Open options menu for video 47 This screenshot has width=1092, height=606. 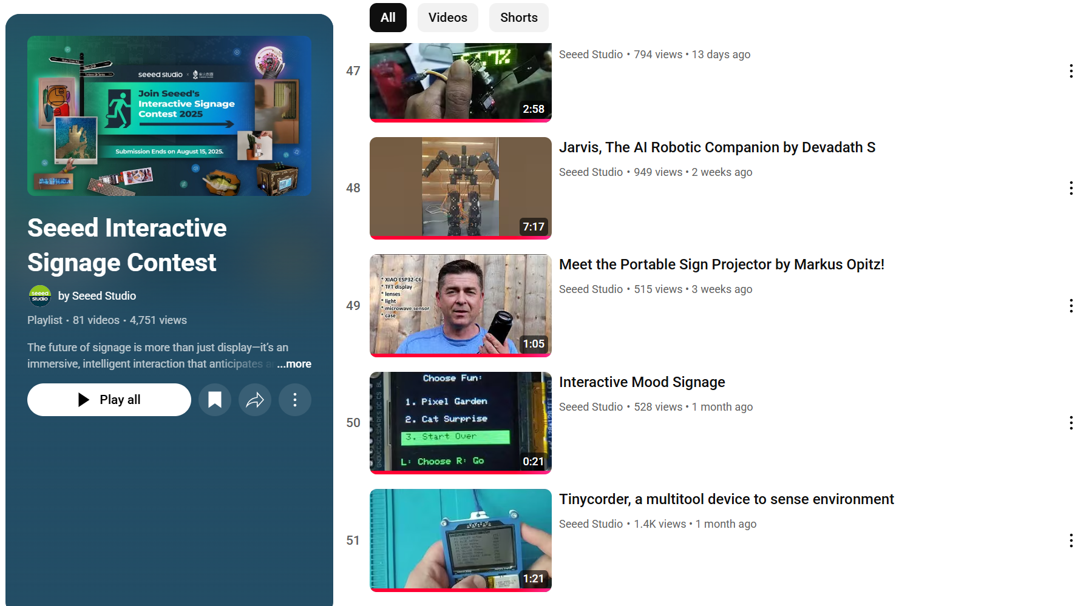point(1071,71)
